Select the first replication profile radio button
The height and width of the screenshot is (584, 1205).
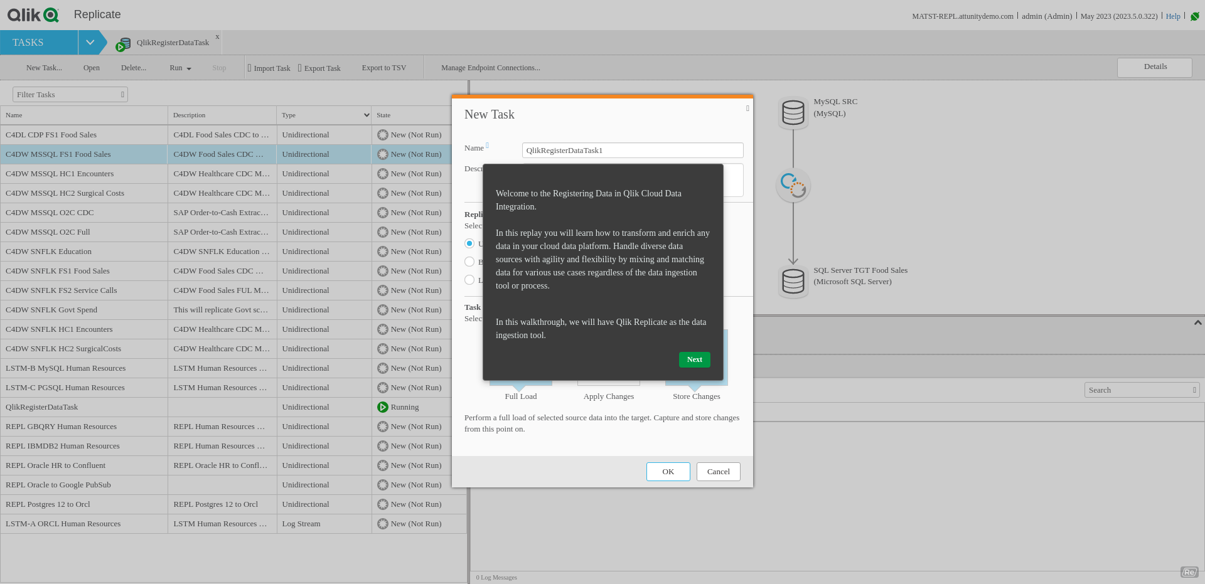[469, 243]
